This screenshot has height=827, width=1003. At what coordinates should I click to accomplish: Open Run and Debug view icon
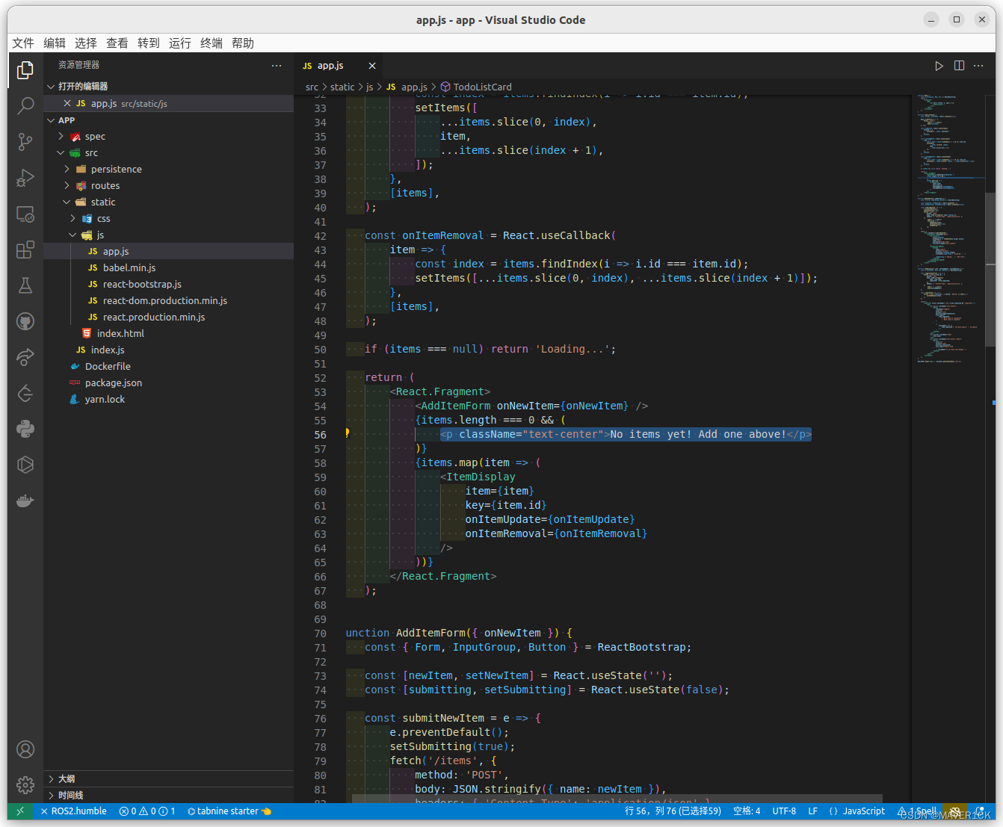25,177
